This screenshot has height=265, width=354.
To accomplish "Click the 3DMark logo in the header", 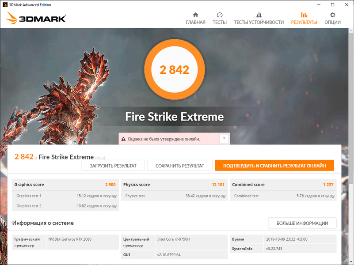I will click(x=36, y=18).
